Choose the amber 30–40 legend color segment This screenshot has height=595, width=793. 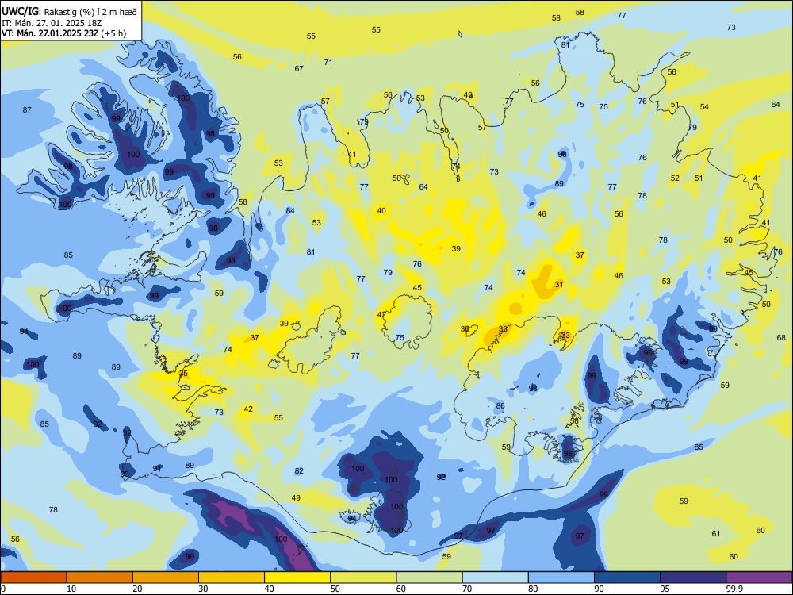tap(232, 578)
